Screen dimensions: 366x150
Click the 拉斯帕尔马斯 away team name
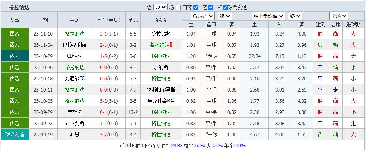click(x=161, y=90)
